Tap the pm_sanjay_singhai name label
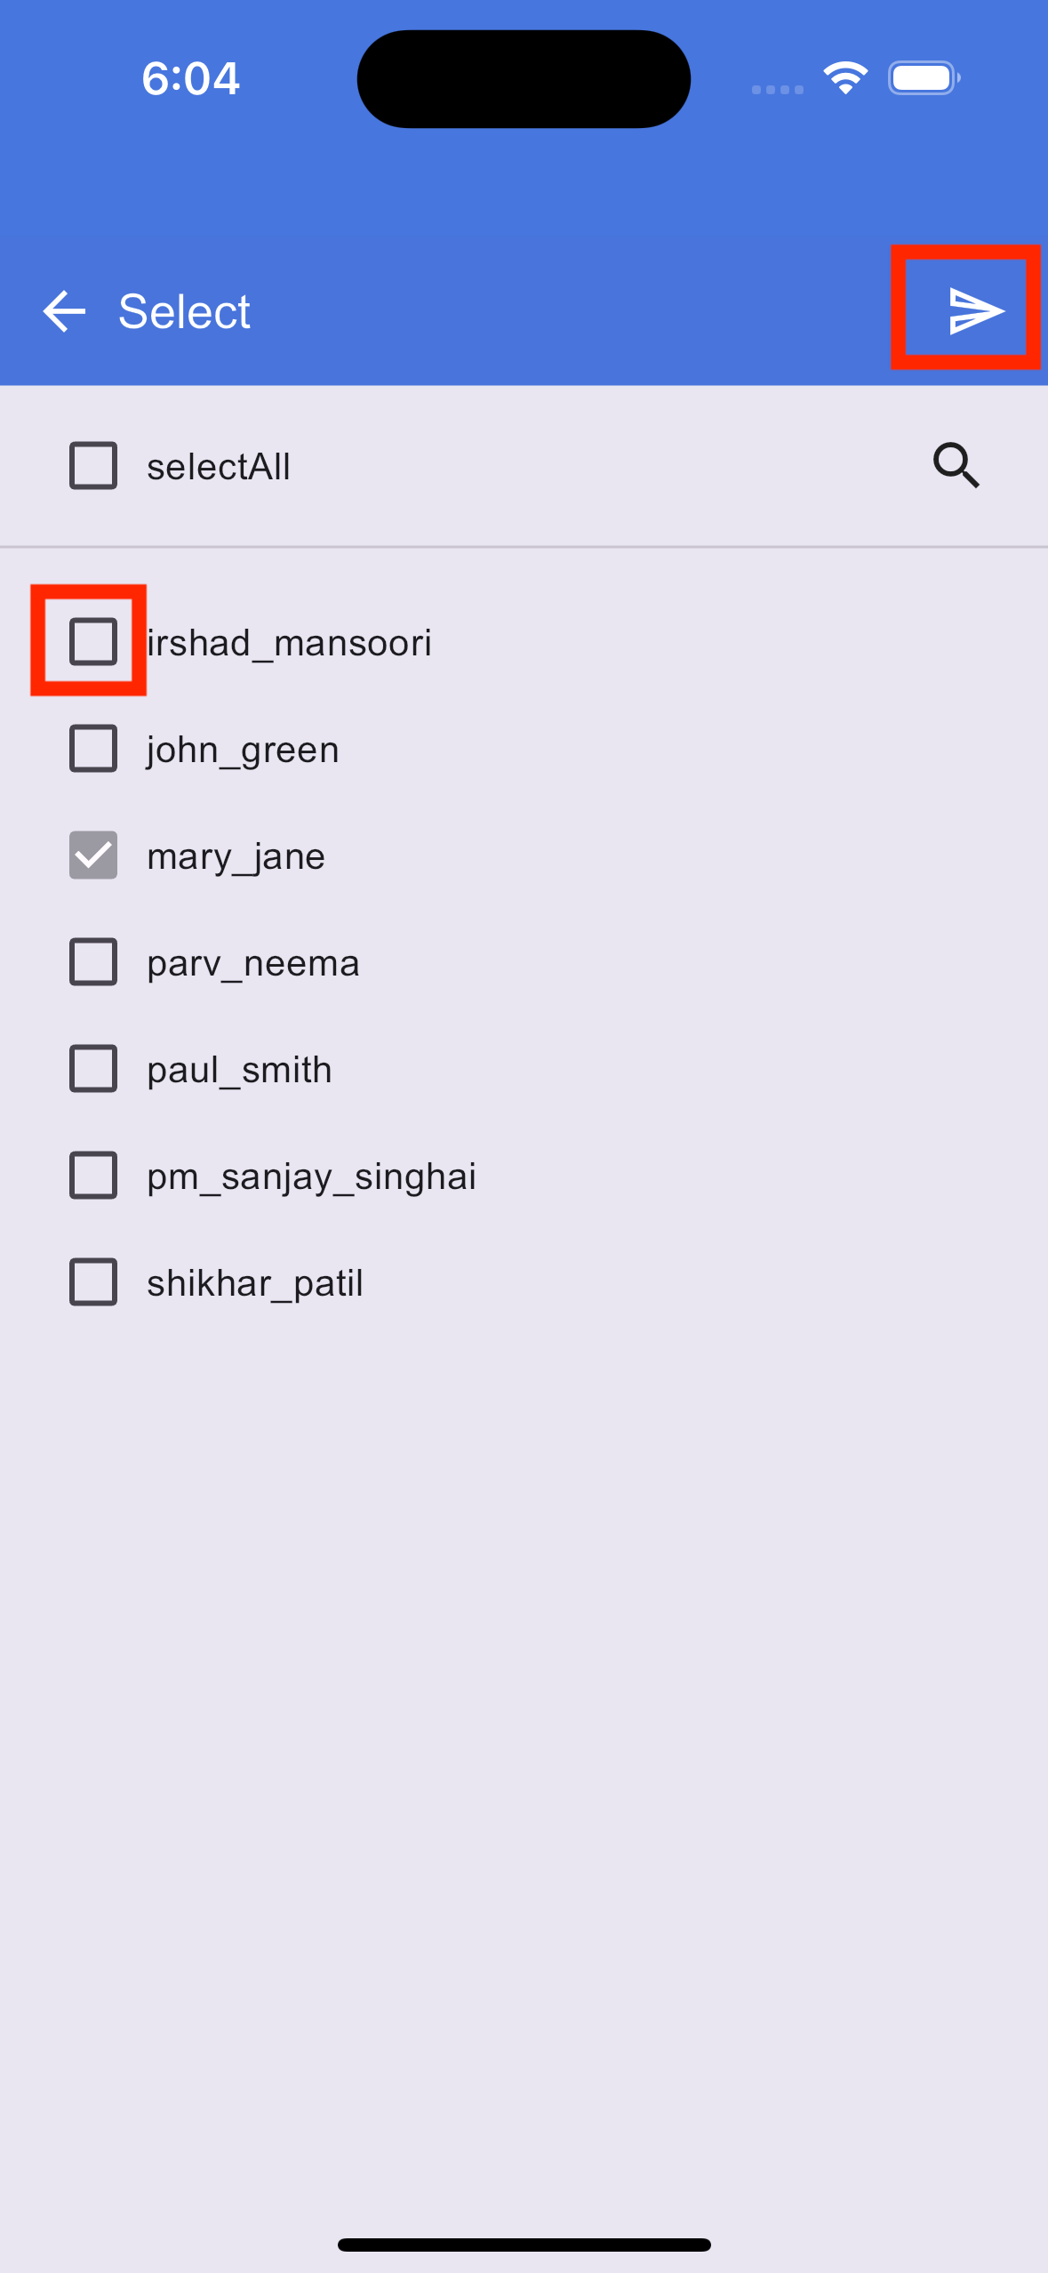The image size is (1048, 2273). coord(311,1177)
